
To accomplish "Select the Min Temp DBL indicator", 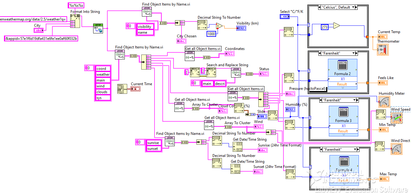I will [384, 130].
